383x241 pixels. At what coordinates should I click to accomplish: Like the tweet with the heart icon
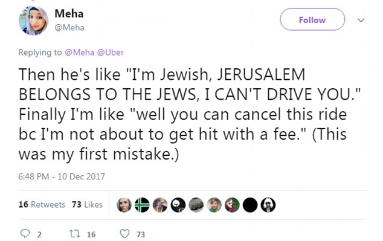(x=124, y=234)
